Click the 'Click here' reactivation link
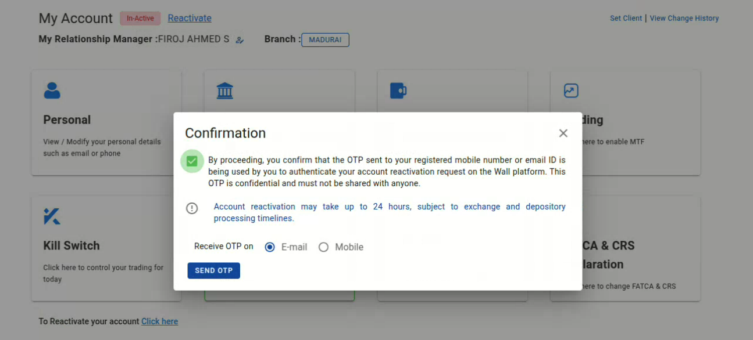The height and width of the screenshot is (340, 753). pyautogui.click(x=159, y=321)
